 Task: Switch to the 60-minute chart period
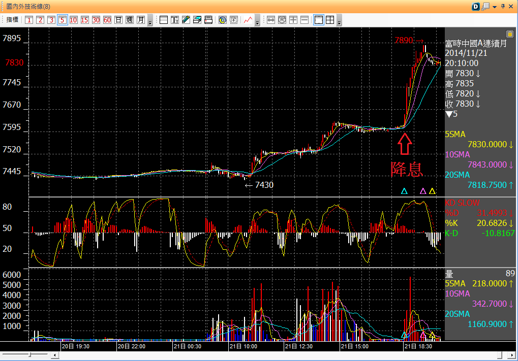point(107,20)
